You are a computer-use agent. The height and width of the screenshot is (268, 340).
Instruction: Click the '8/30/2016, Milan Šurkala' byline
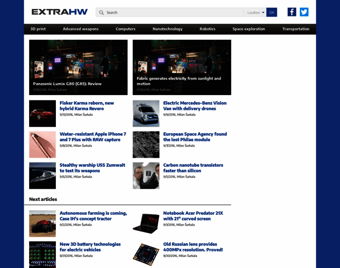[x=180, y=255]
